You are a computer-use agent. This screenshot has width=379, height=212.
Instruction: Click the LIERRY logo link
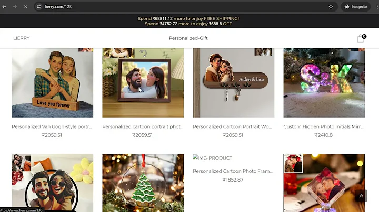coord(22,38)
